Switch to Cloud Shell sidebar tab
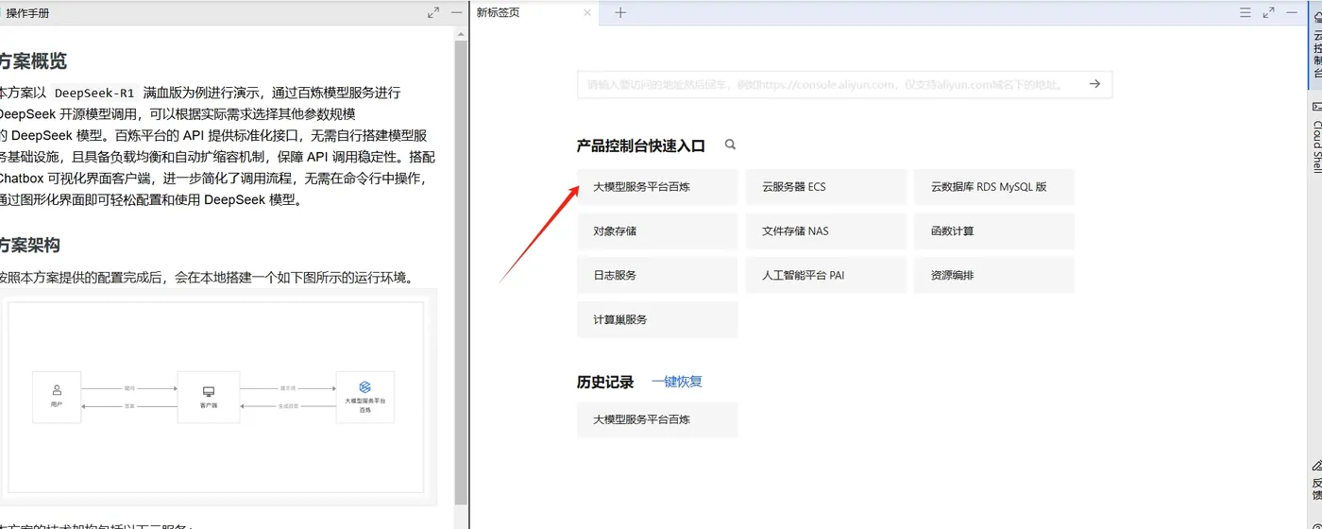Image resolution: width=1322 pixels, height=529 pixels. (x=1317, y=138)
